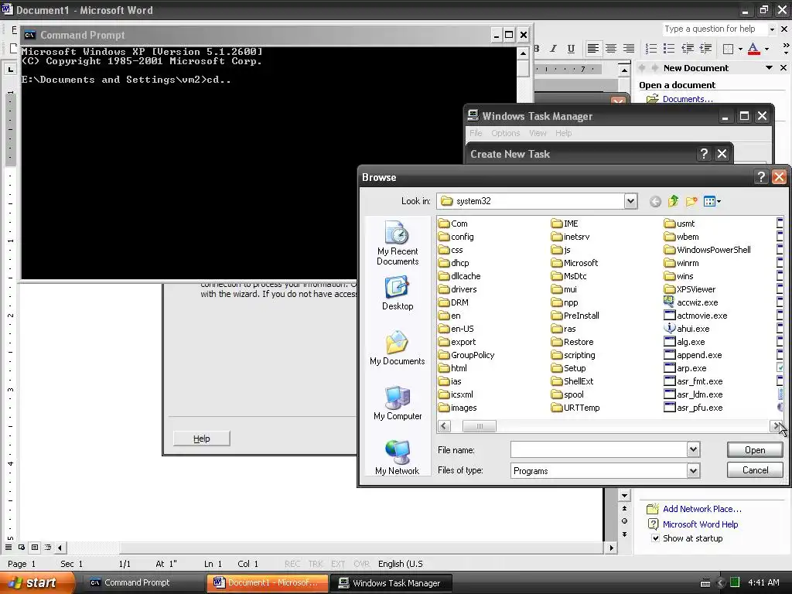Open font color dropdown arrow in Word
This screenshot has height=594, width=792.
click(766, 49)
